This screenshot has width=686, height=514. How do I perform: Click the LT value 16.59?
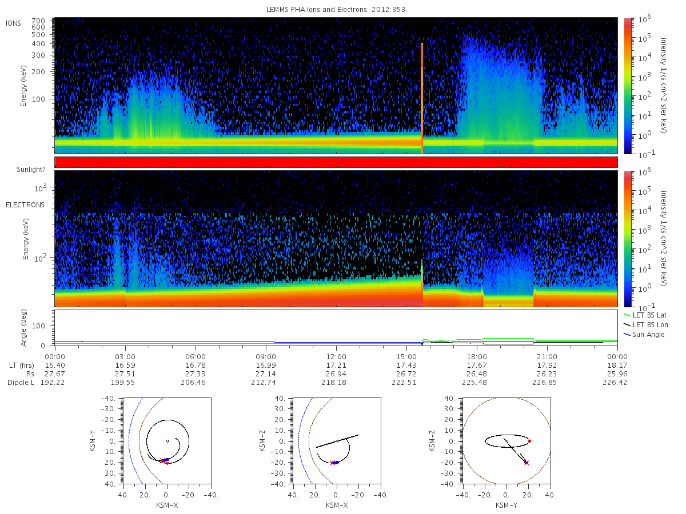coord(125,364)
